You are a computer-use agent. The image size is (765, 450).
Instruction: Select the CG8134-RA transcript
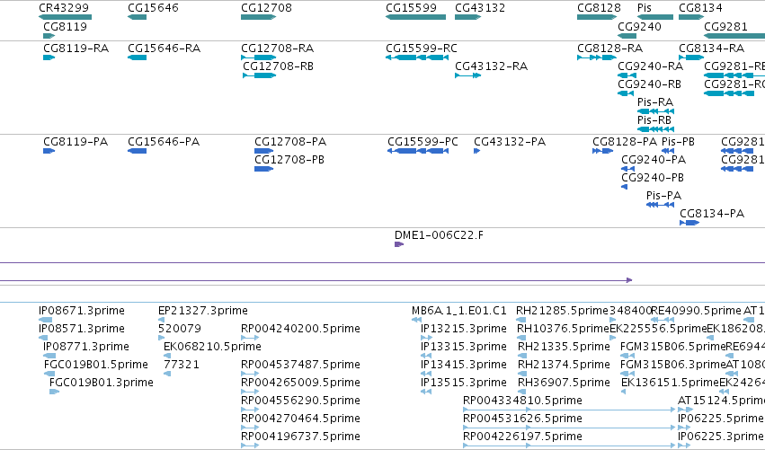click(691, 57)
